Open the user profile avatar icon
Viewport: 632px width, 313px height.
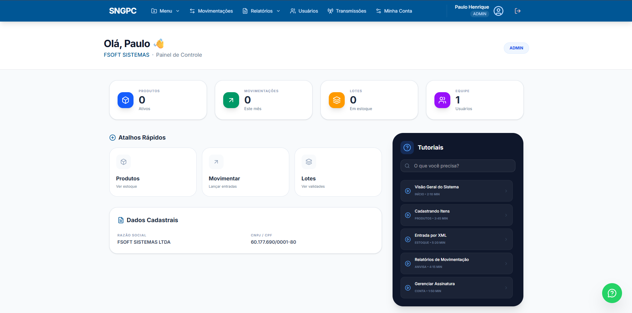tap(498, 11)
